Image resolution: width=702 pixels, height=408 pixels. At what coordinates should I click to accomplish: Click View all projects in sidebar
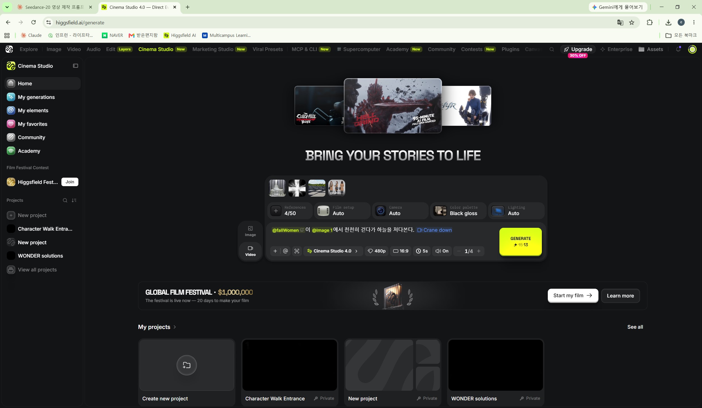[42, 270]
